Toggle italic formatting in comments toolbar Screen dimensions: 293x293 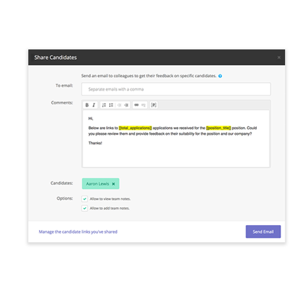tap(93, 105)
